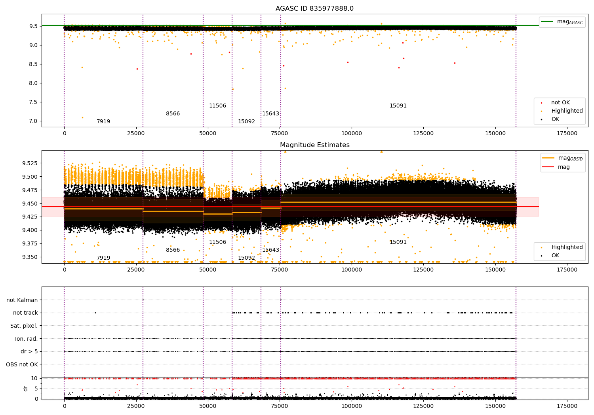Click obsid label 15643 in Magnitude Estimates plot
Image resolution: width=594 pixels, height=415 pixels.
pyautogui.click(x=270, y=250)
